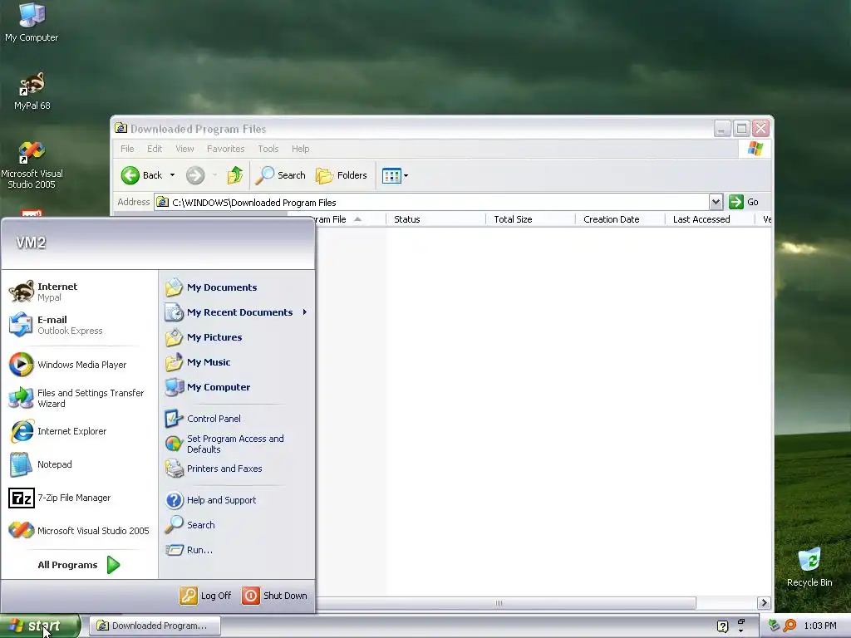Click the system clock 1:03 PM
The image size is (851, 638).
820,626
